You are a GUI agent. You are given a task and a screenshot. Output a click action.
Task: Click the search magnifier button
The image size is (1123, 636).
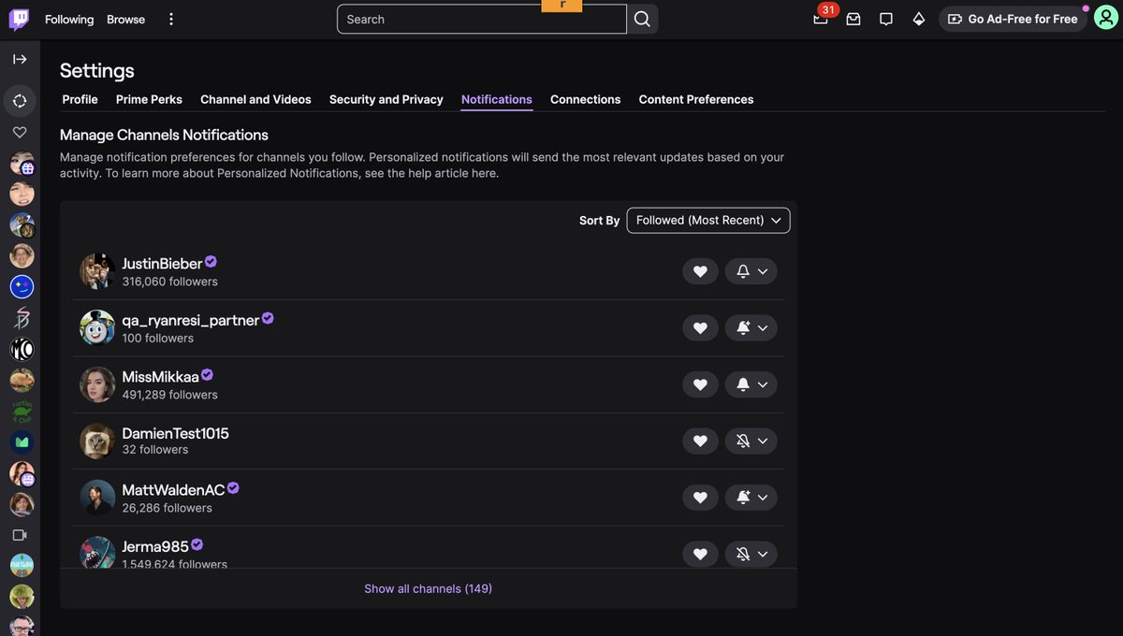642,19
